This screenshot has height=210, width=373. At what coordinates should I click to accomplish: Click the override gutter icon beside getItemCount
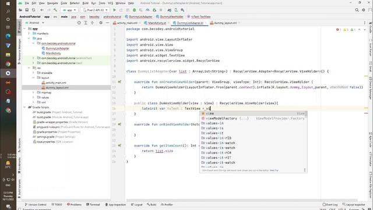pos(119,145)
